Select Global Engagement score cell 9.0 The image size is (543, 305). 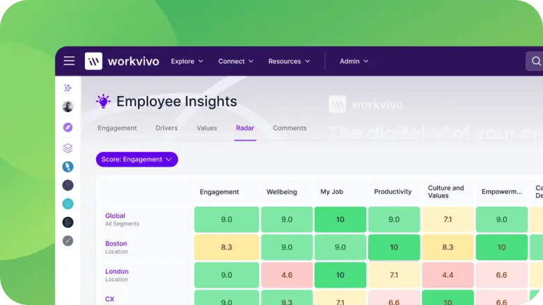226,220
